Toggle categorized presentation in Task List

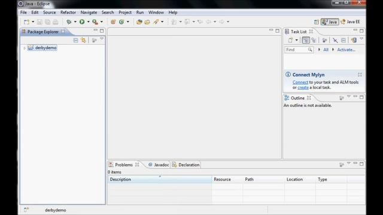pos(306,40)
